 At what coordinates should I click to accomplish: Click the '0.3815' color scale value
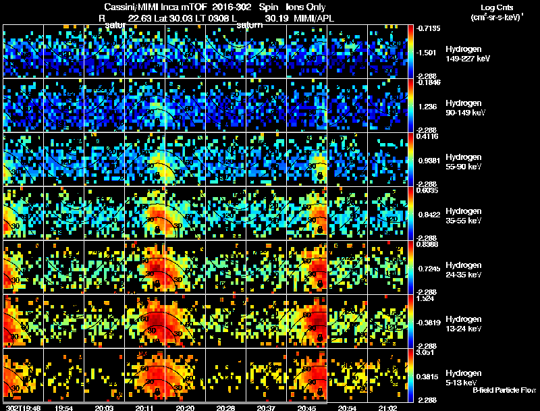coord(428,377)
